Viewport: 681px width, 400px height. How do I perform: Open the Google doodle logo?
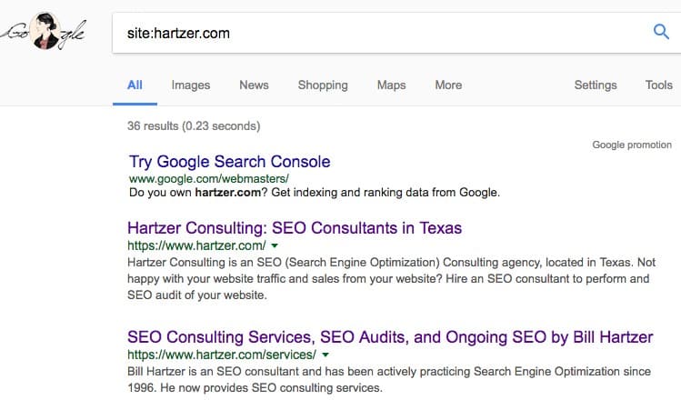tap(44, 31)
